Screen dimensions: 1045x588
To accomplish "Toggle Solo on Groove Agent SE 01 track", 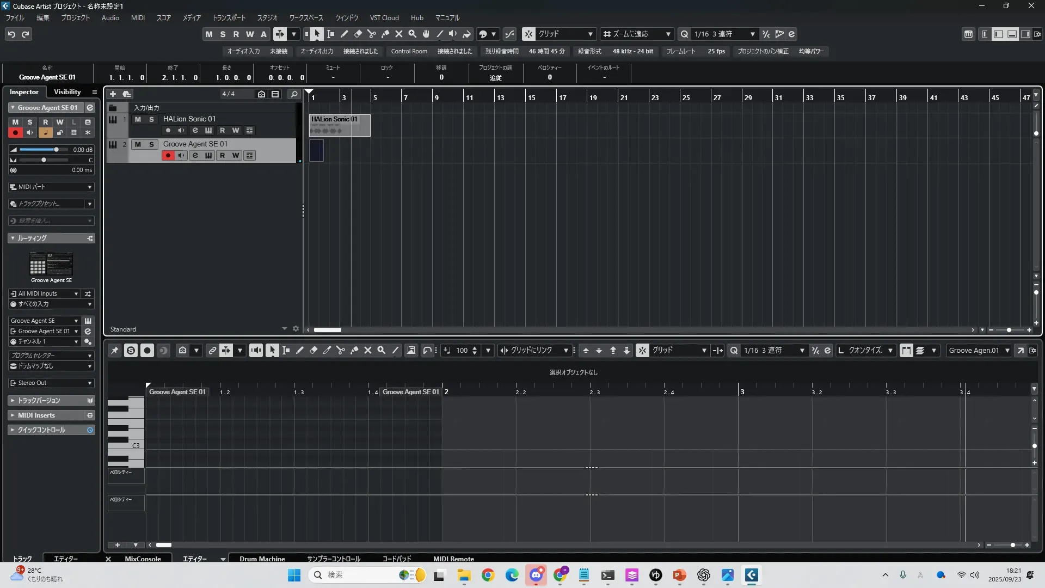I will coord(151,144).
